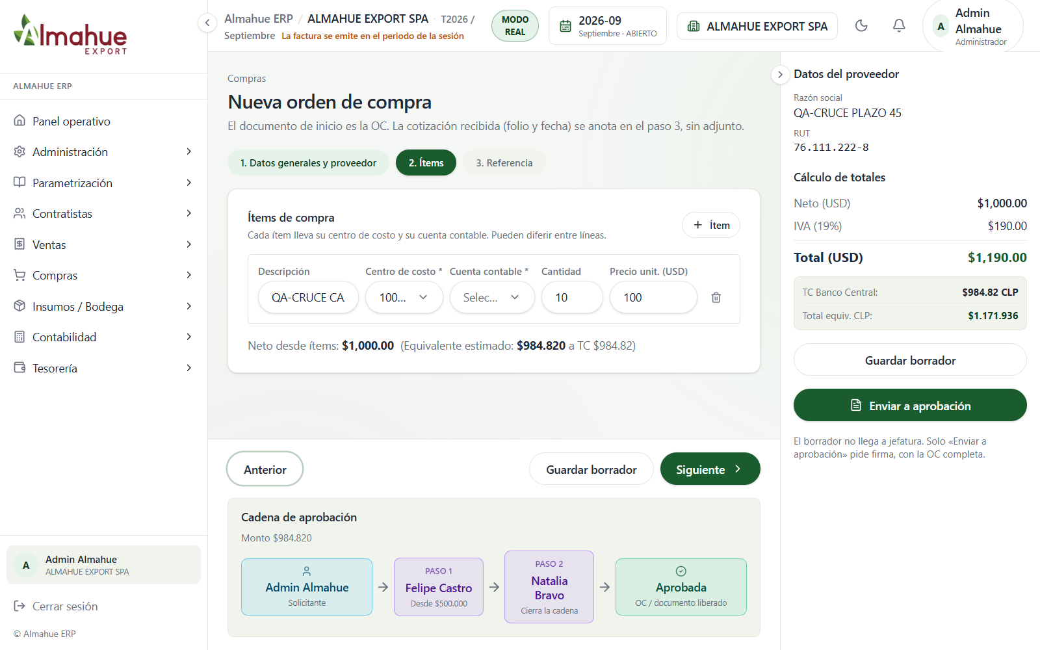This screenshot has width=1040, height=650.
Task: Click the Cantidad input field
Action: tap(572, 298)
